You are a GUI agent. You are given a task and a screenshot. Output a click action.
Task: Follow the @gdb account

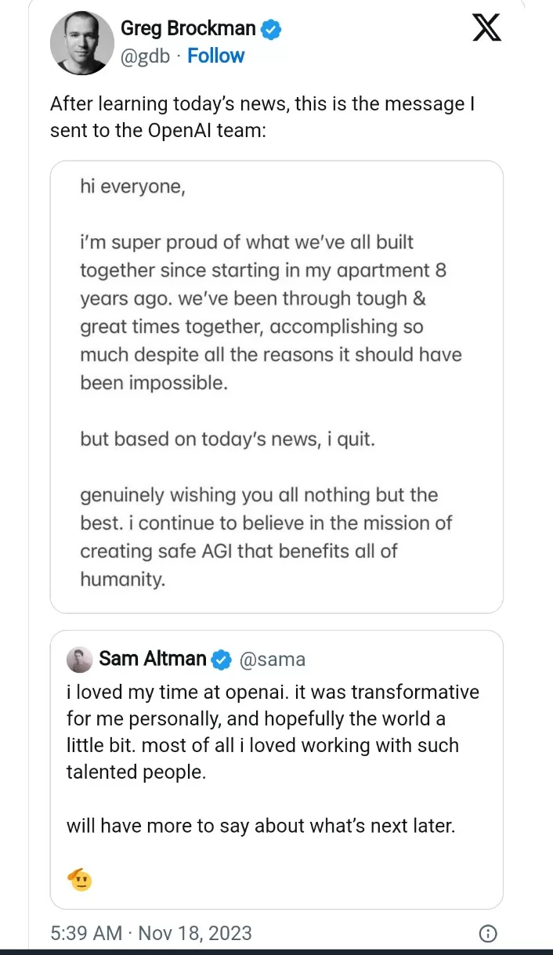click(215, 56)
